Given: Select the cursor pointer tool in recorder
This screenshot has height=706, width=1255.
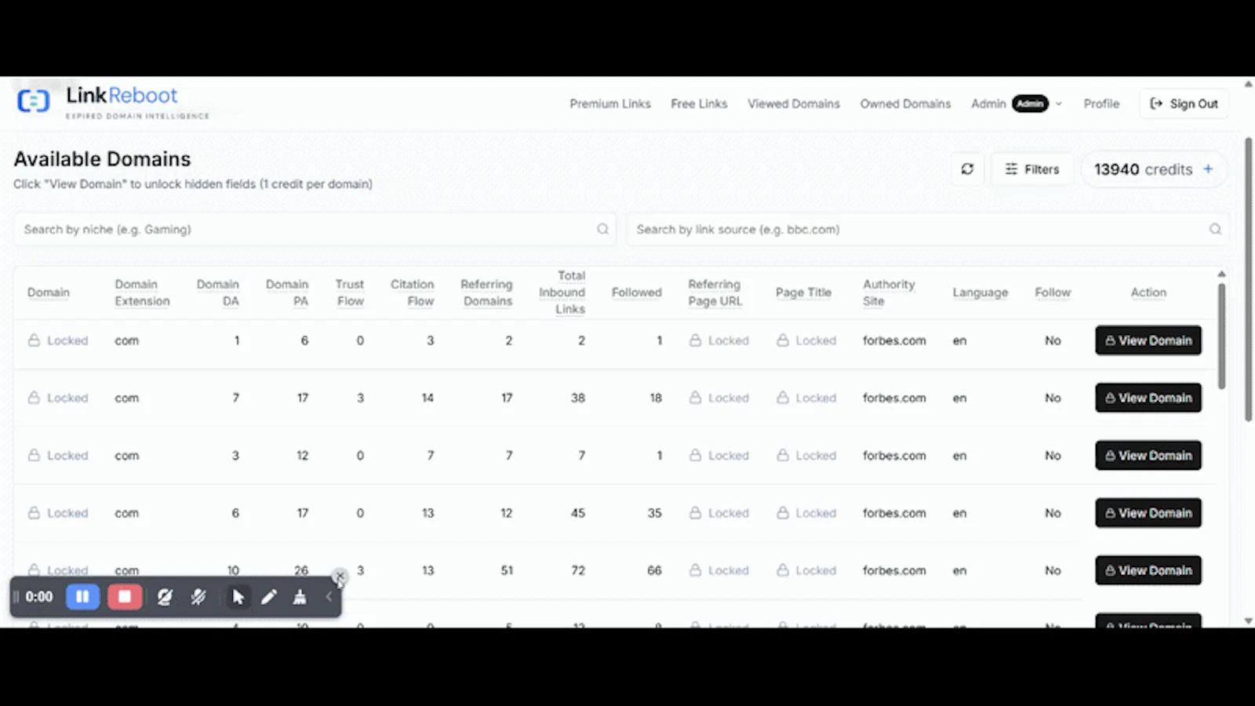Looking at the screenshot, I should tap(238, 597).
